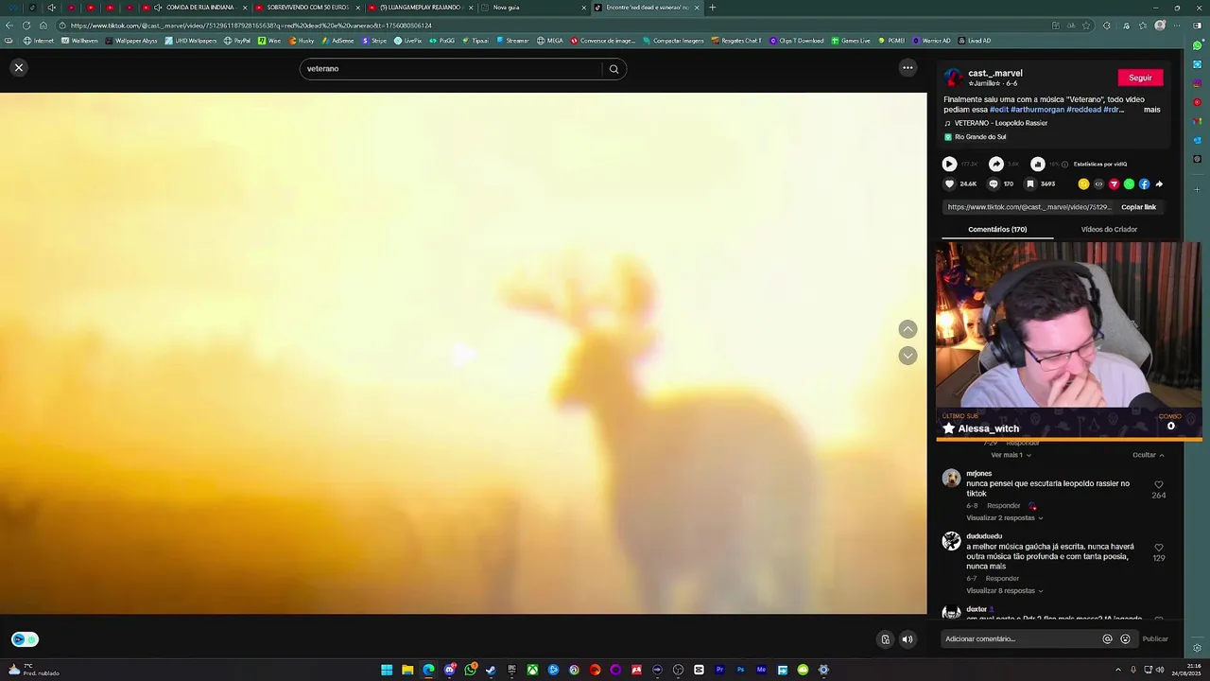The image size is (1210, 681).
Task: Open the Windows Start menu
Action: click(x=387, y=670)
